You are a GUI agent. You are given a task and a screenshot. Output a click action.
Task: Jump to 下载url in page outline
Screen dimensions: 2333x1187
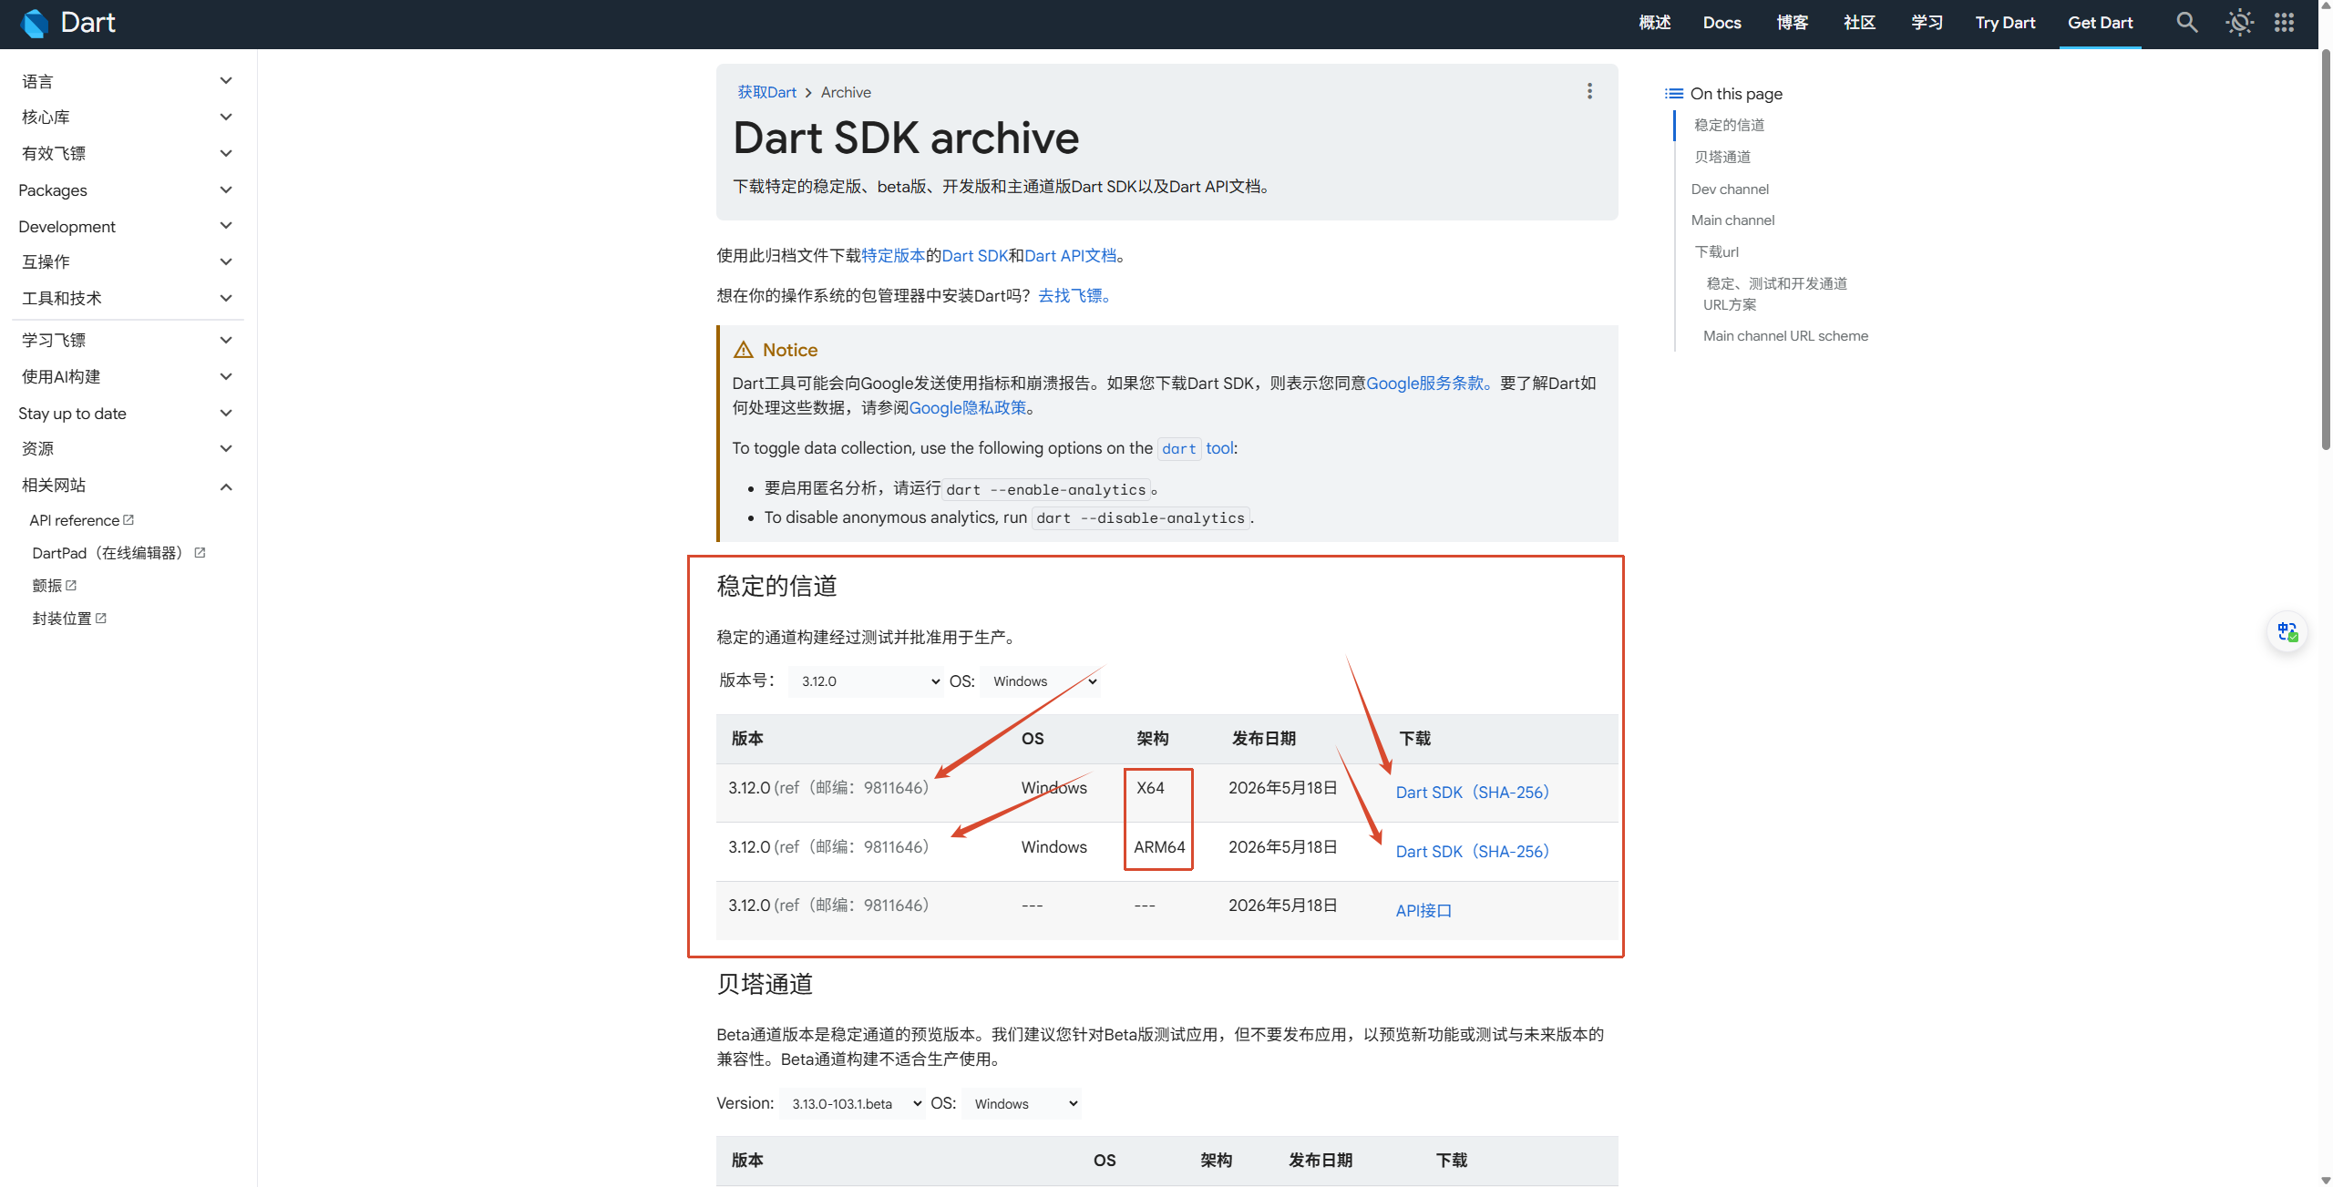tap(1717, 251)
